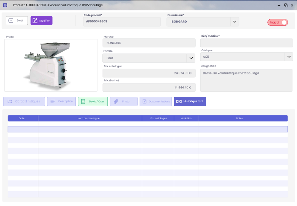Image resolution: width=297 pixels, height=206 pixels.
Task: Expand the Fournisseur BONGARD dropdown
Action: click(234, 22)
